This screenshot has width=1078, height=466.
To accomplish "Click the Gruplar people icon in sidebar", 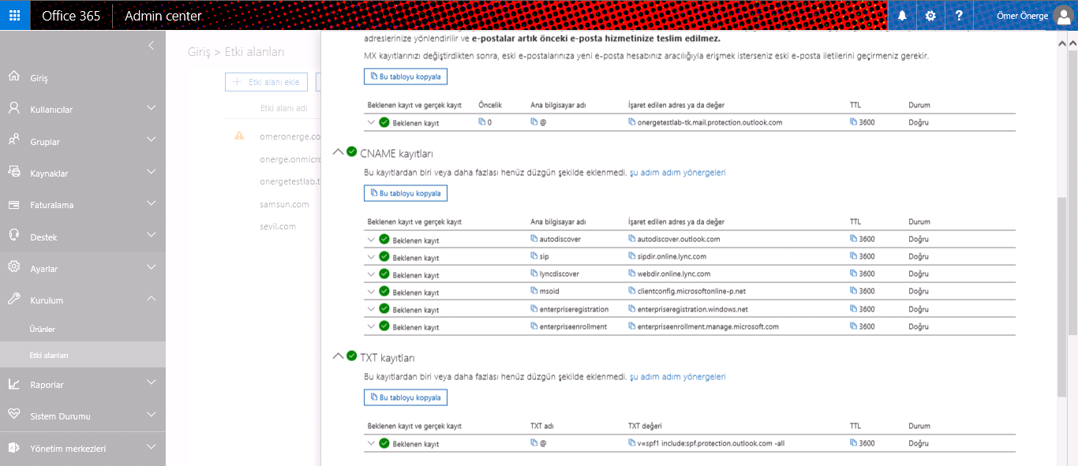I will coord(13,140).
